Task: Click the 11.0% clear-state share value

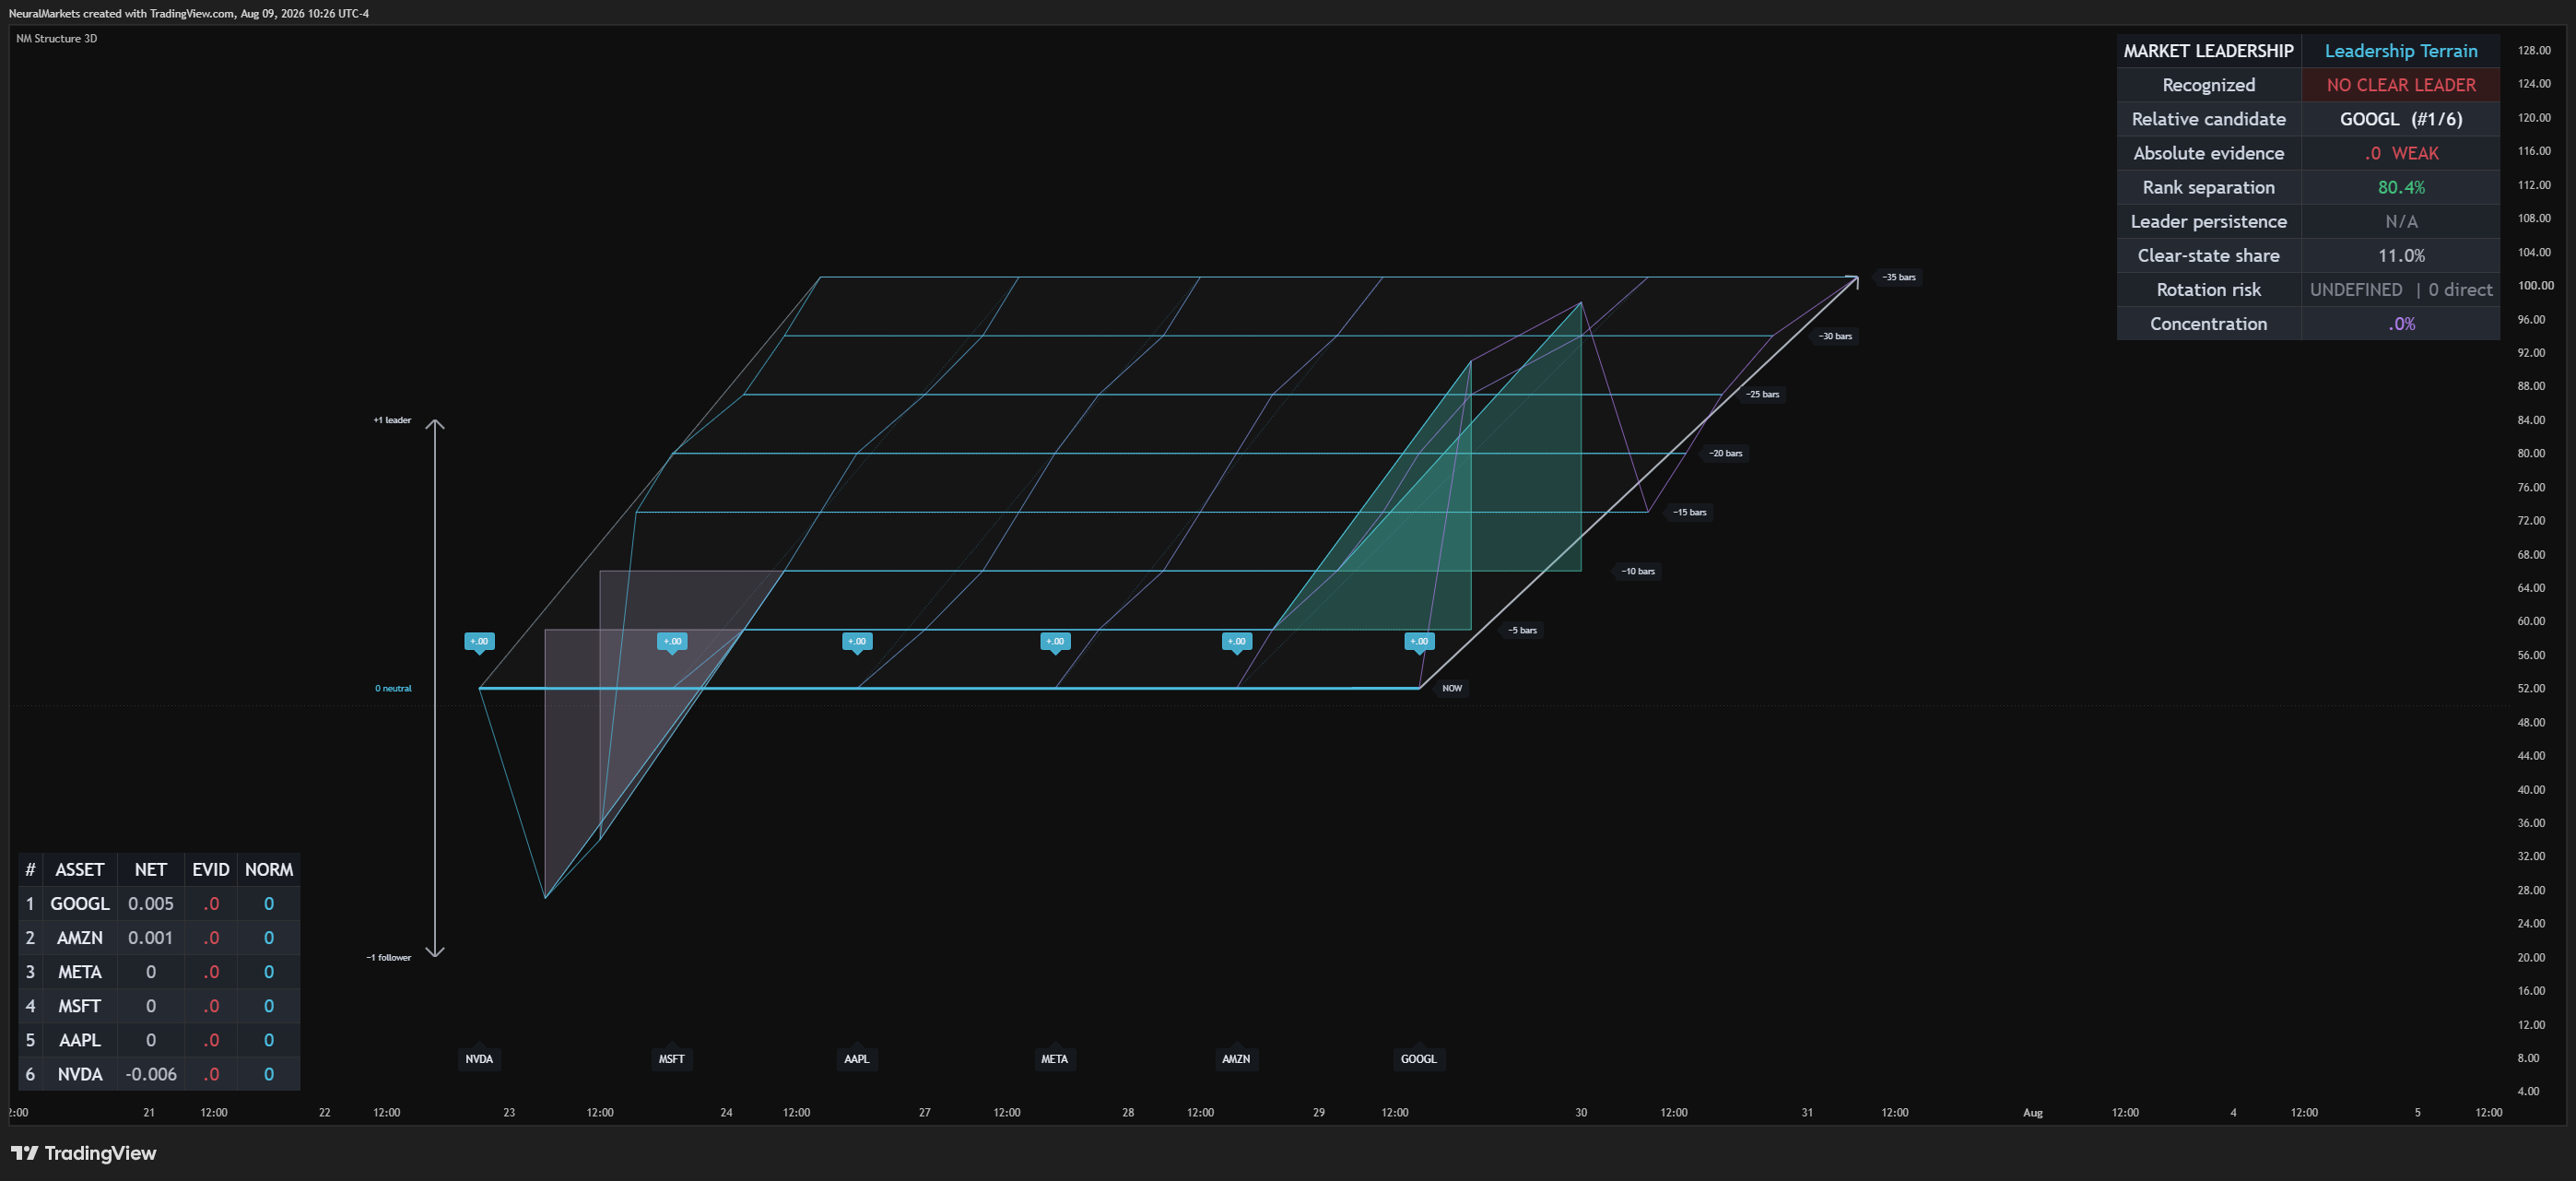Action: 2400,255
